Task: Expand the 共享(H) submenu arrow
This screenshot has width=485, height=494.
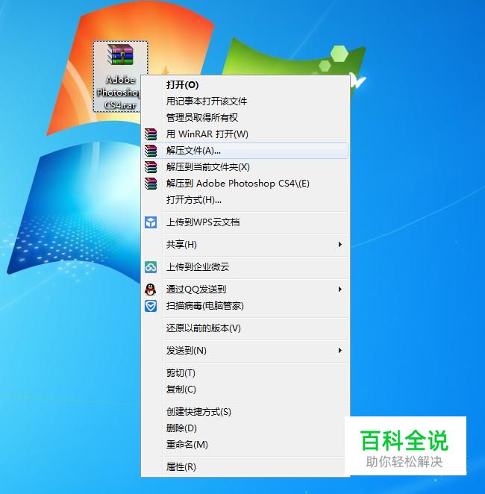Action: click(339, 245)
